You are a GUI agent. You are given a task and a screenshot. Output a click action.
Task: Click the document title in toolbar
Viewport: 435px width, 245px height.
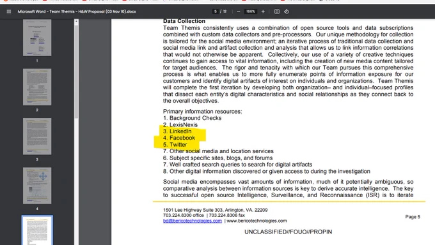(x=77, y=11)
